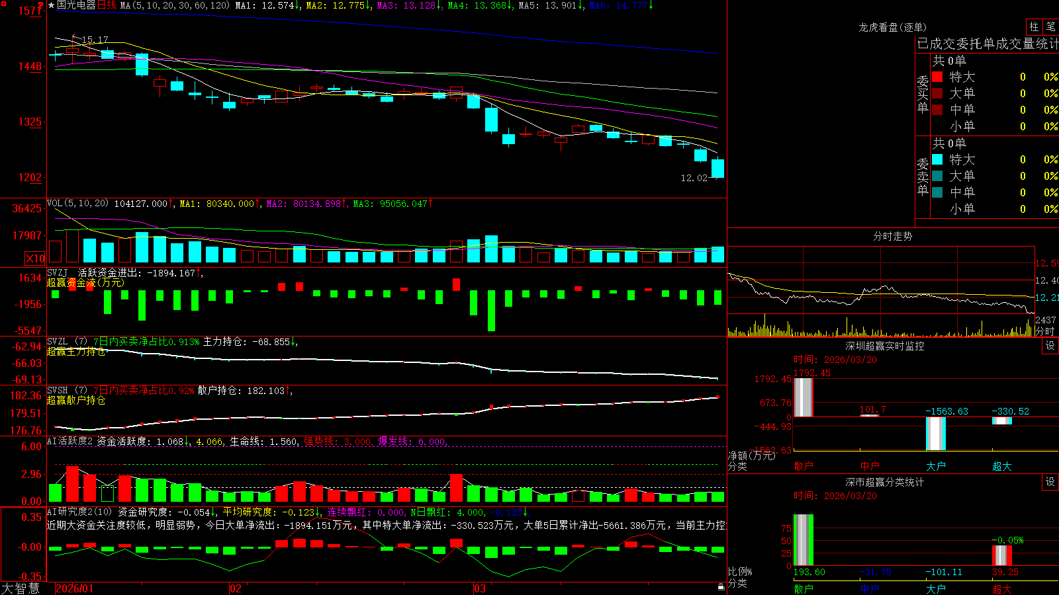Click the 15.17 high price marker
This screenshot has height=595, width=1059.
[95, 40]
